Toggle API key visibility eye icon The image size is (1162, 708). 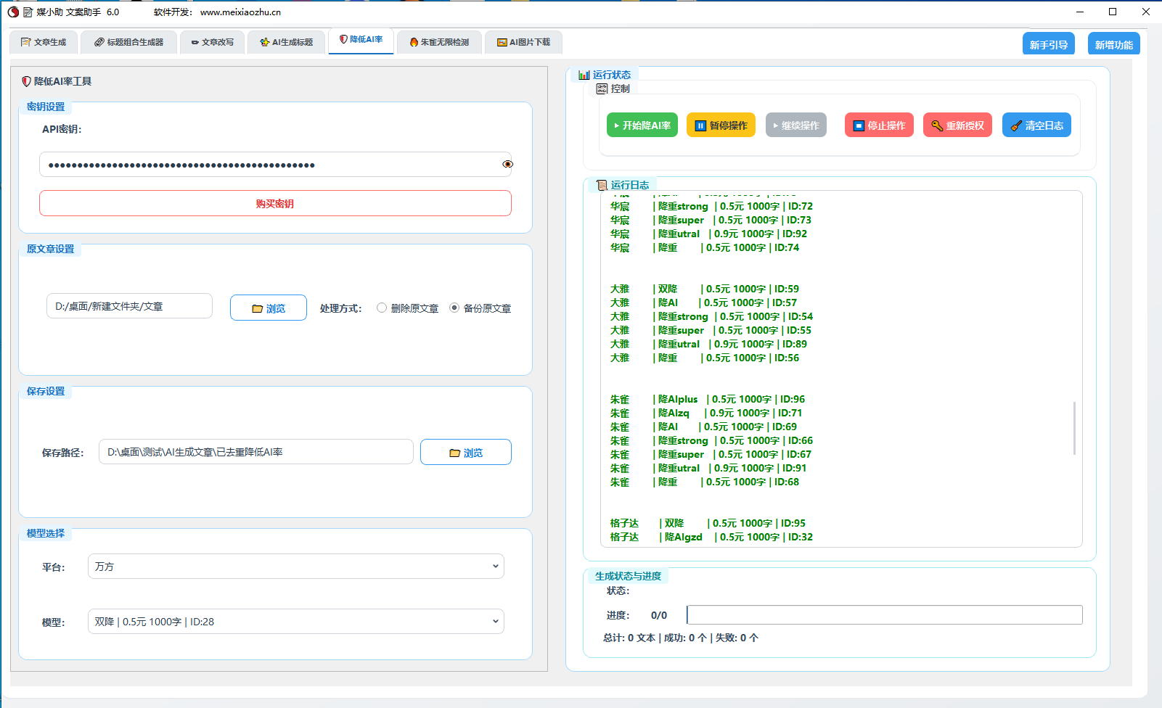tap(507, 165)
